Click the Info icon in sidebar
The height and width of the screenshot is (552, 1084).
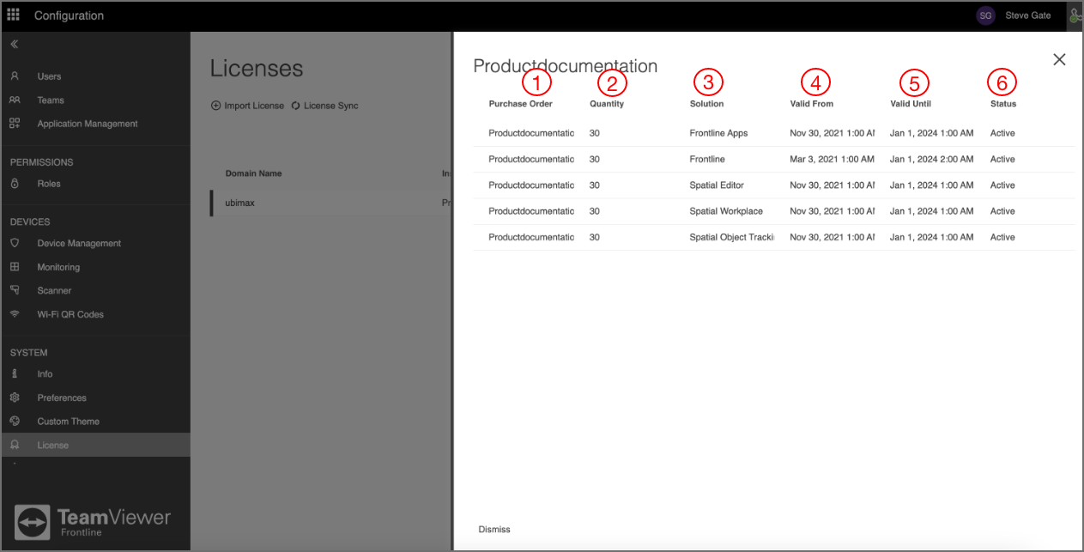(15, 373)
